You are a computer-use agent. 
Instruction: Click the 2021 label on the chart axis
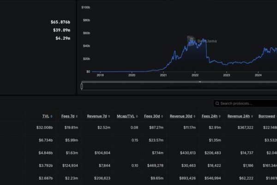point(163,75)
